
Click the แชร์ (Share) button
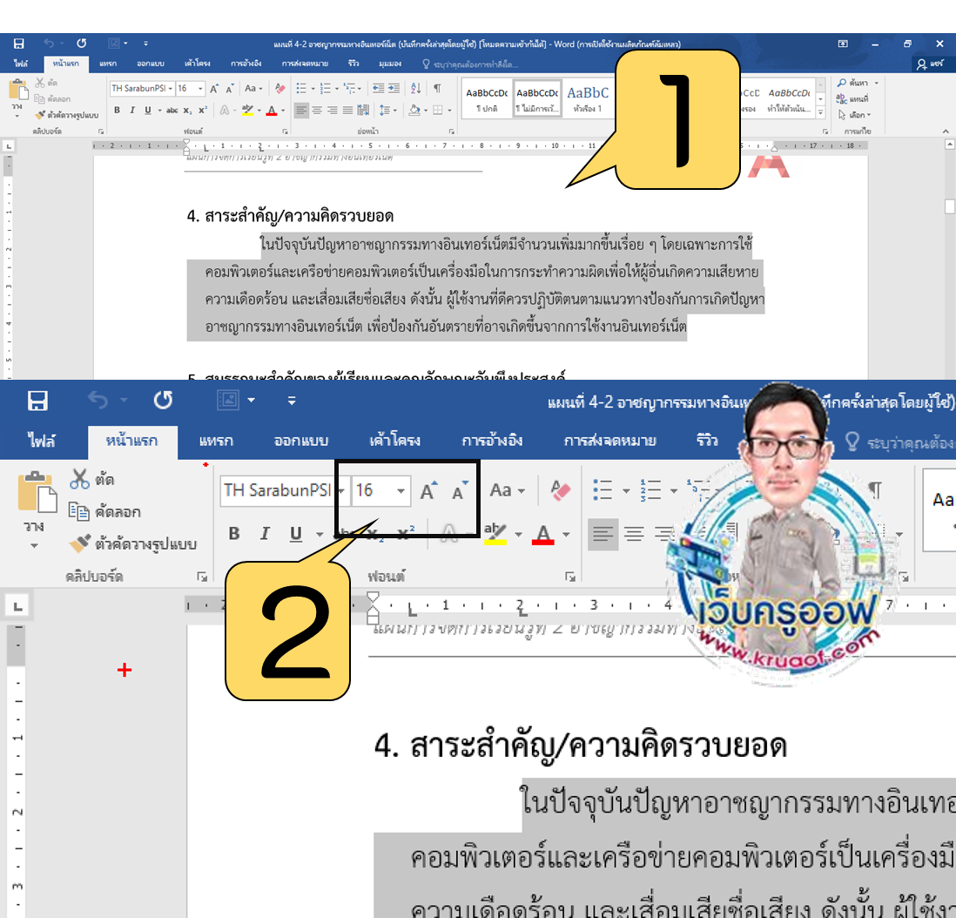933,64
